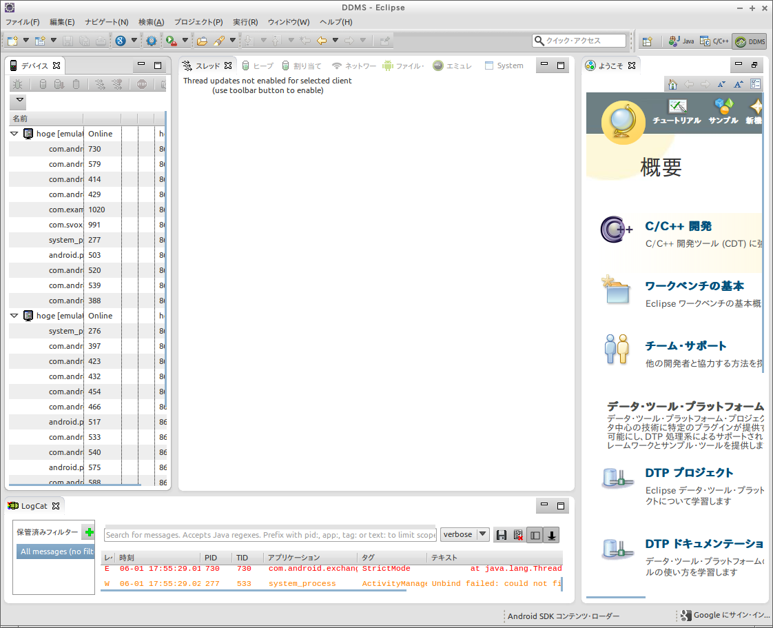Open the ファイル(F) menu
This screenshot has width=773, height=628.
[x=22, y=22]
